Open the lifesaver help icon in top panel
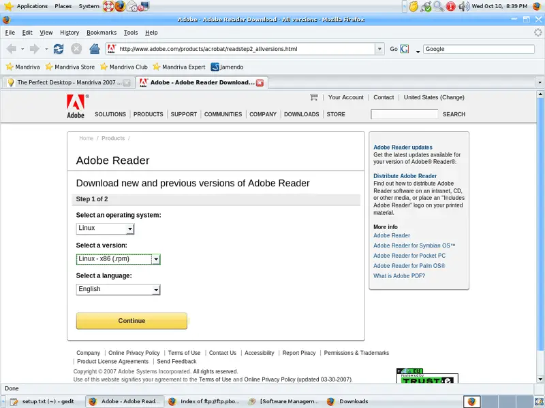Image resolution: width=545 pixels, height=408 pixels. pos(108,6)
